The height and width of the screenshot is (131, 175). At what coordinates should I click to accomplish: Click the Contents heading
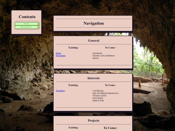pyautogui.click(x=27, y=17)
